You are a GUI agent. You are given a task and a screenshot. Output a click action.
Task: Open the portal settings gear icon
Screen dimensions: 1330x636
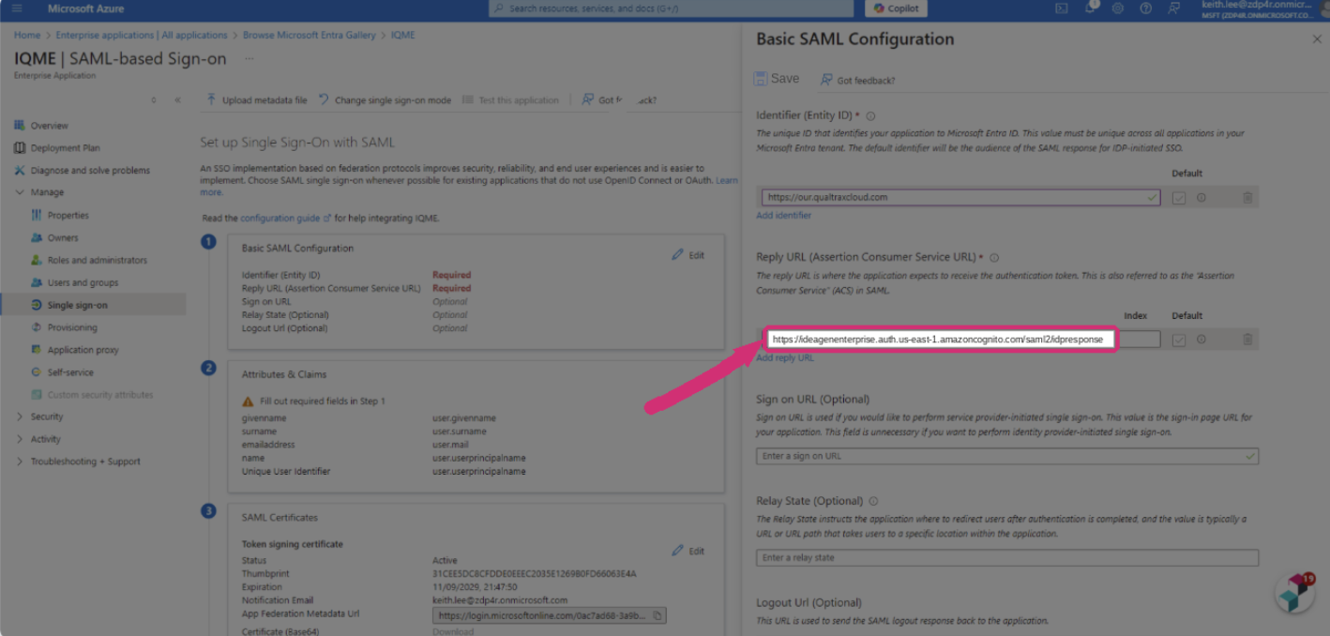pos(1118,8)
